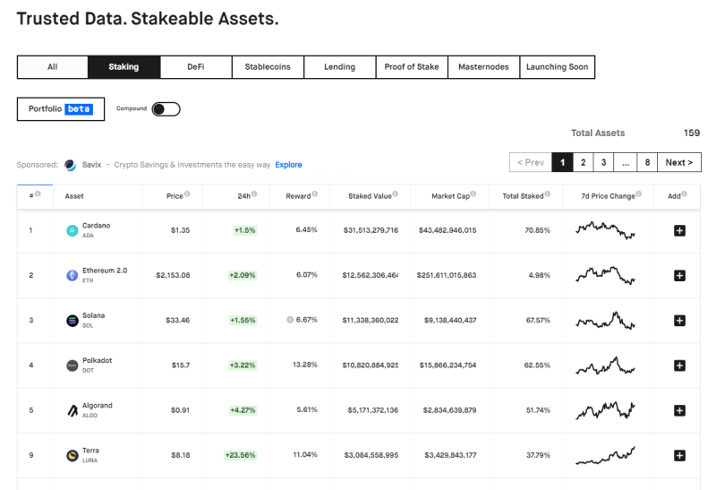Click Solana's $9,138,440,437 market cap
The height and width of the screenshot is (490, 716).
pos(450,321)
